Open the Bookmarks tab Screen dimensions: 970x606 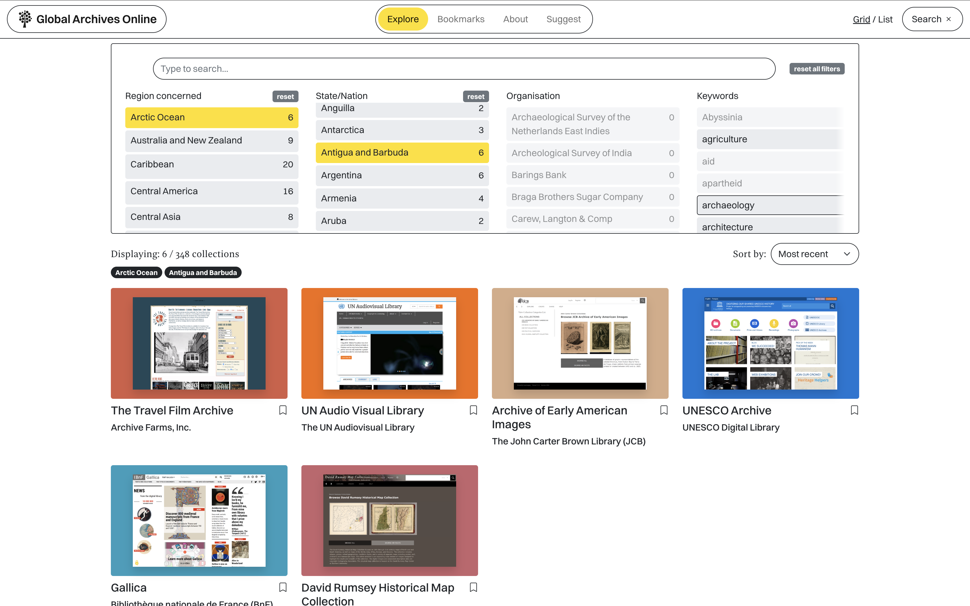[461, 19]
